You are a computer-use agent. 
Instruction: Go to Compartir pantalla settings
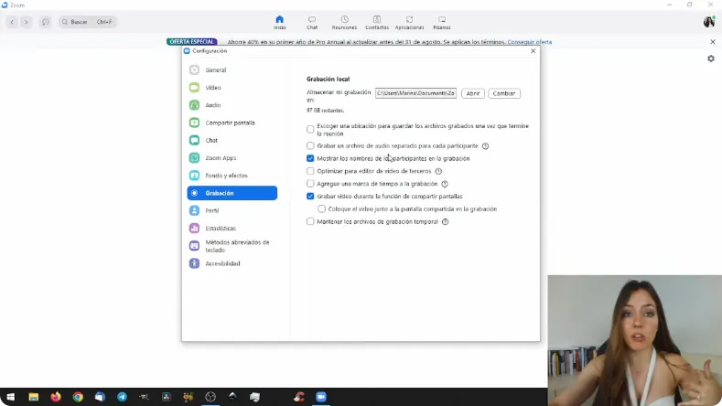[x=232, y=123]
